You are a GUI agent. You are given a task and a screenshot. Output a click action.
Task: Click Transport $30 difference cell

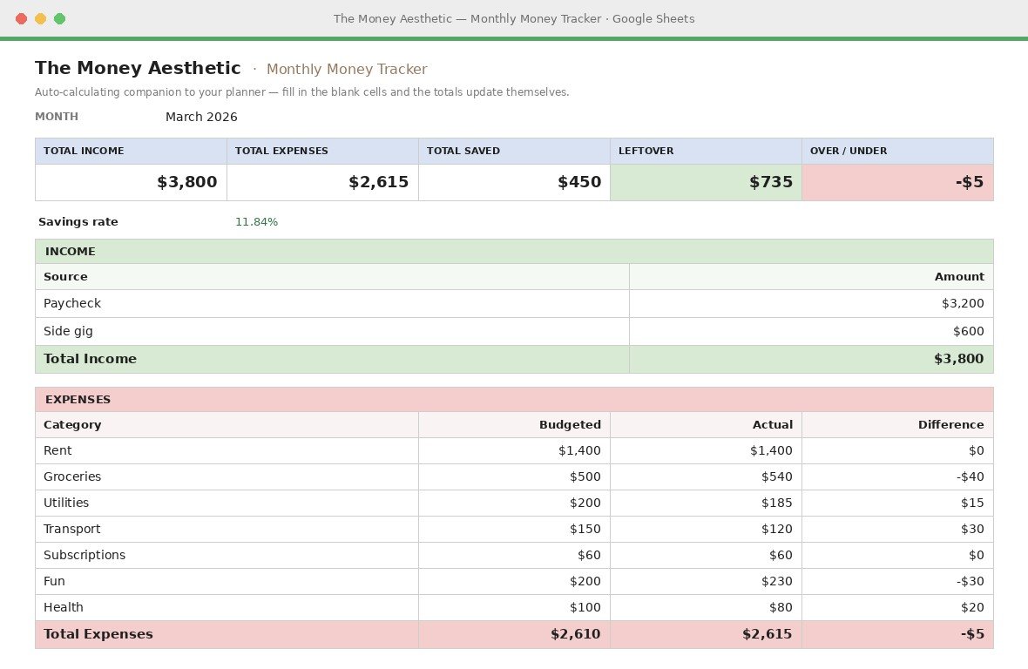click(x=897, y=530)
